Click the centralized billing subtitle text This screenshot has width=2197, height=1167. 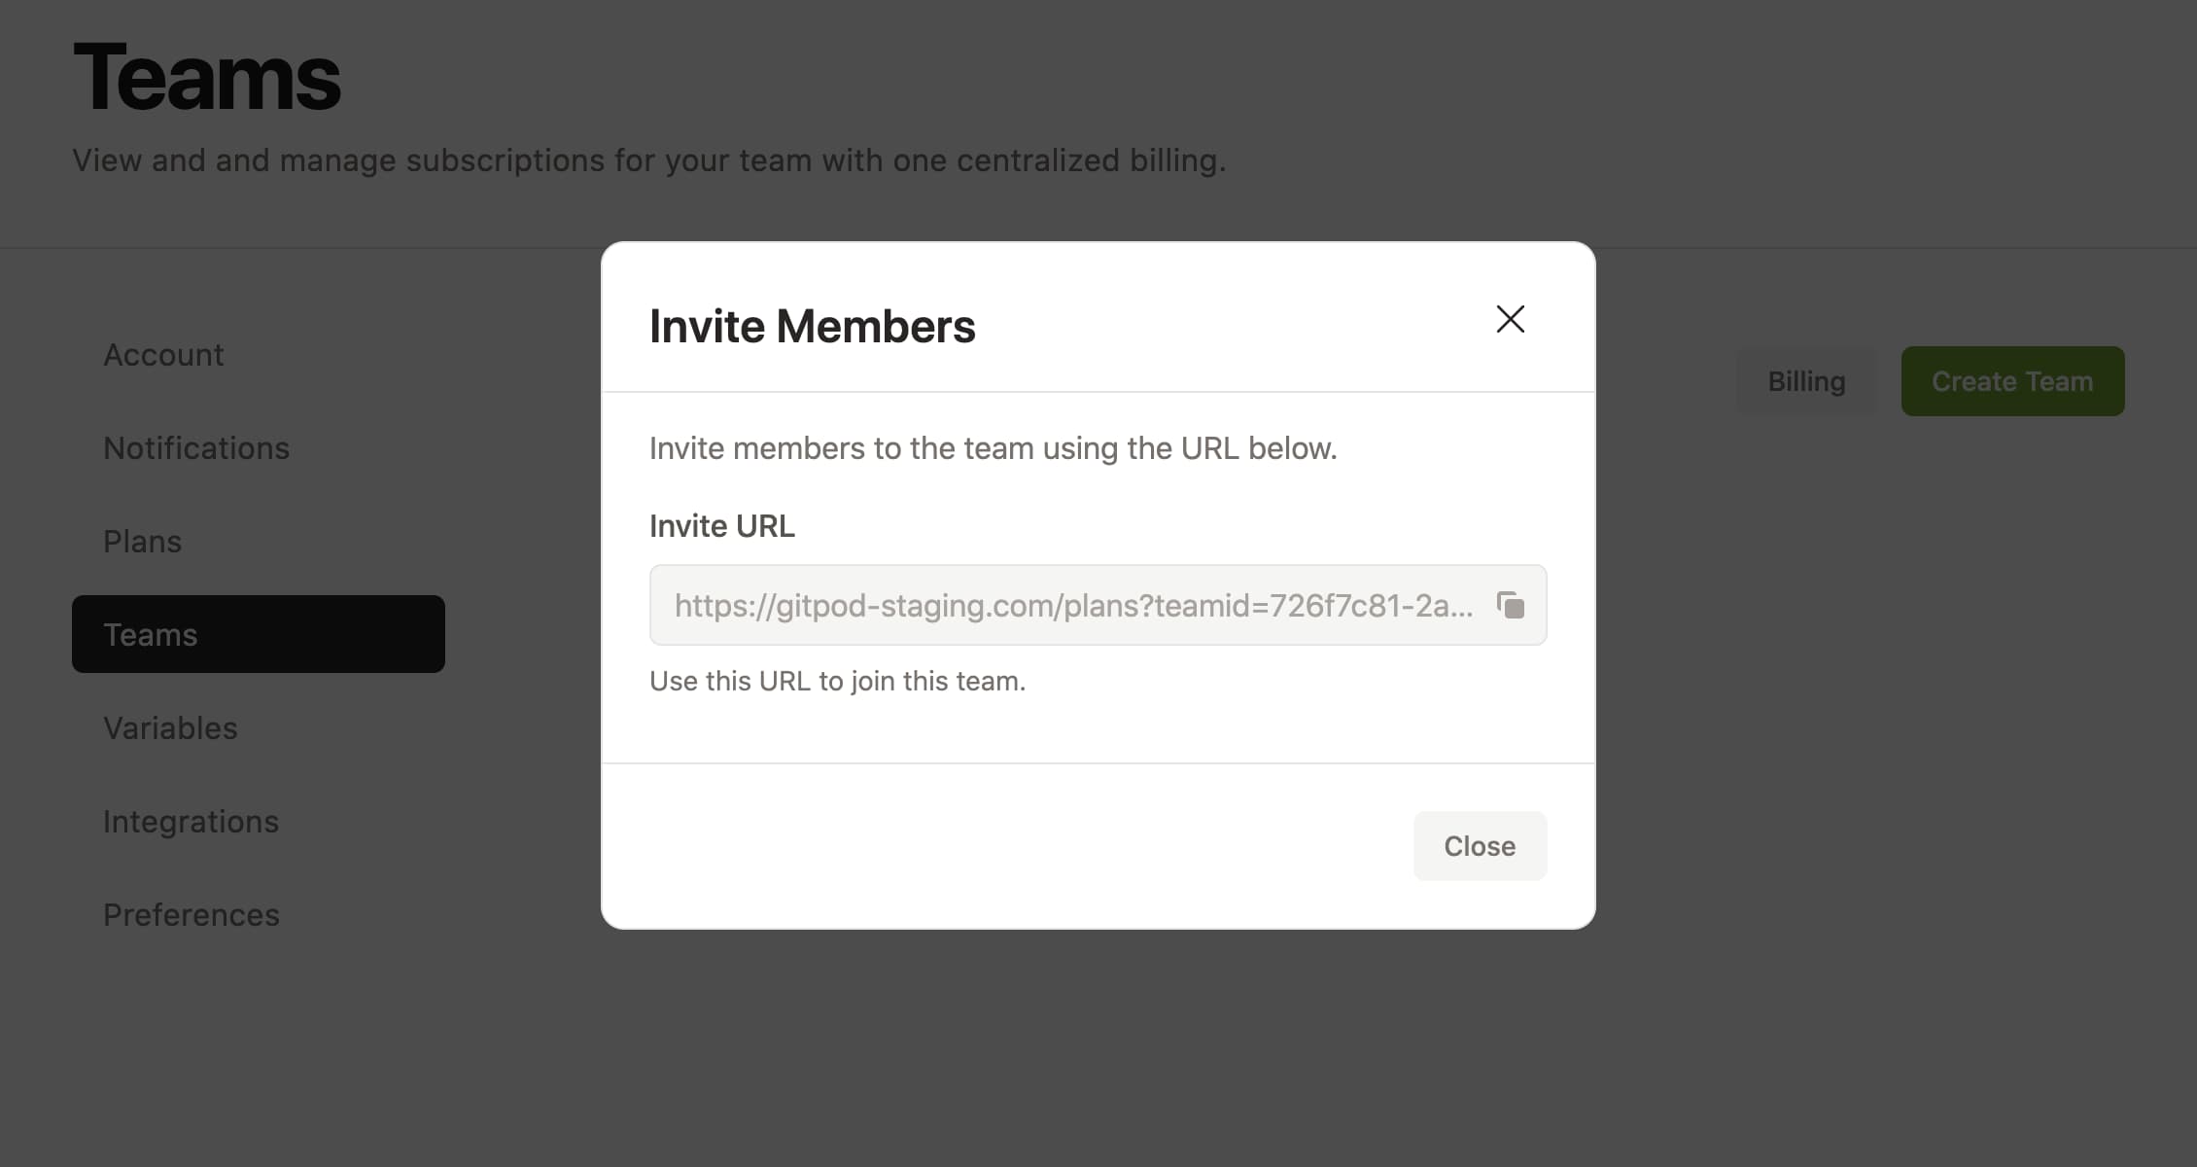pyautogui.click(x=648, y=160)
